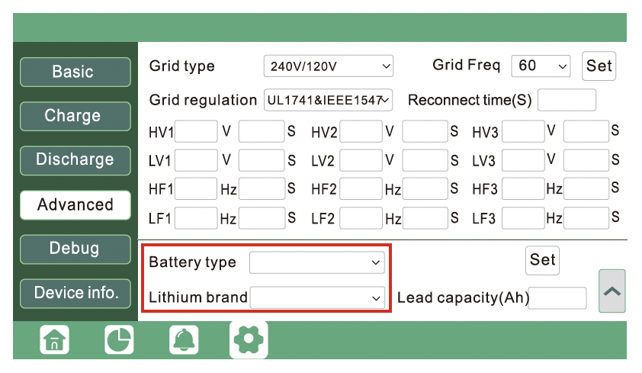Click the LV3 voltage input field
The image size is (642, 373).
point(523,160)
